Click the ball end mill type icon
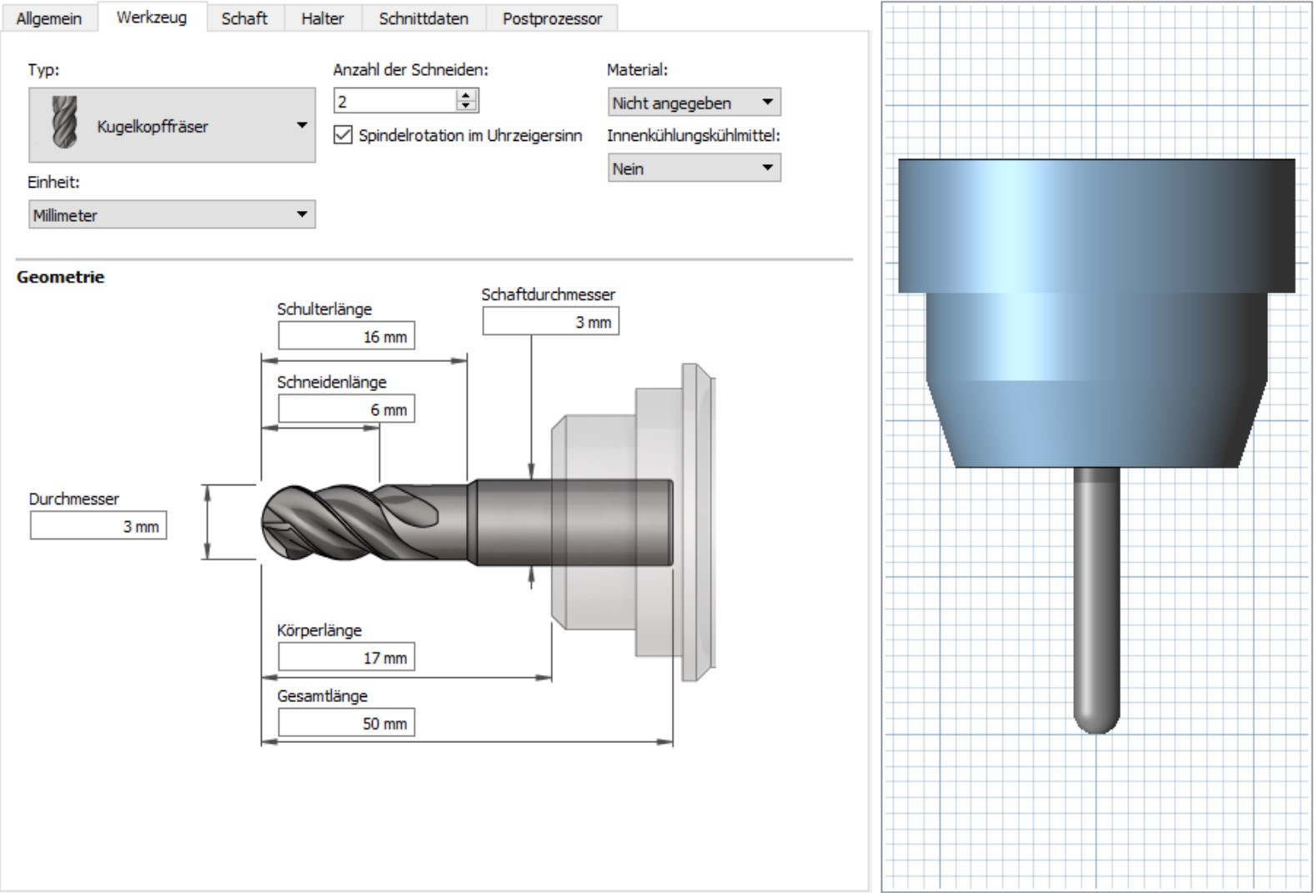The width and height of the screenshot is (1314, 893). (x=64, y=123)
